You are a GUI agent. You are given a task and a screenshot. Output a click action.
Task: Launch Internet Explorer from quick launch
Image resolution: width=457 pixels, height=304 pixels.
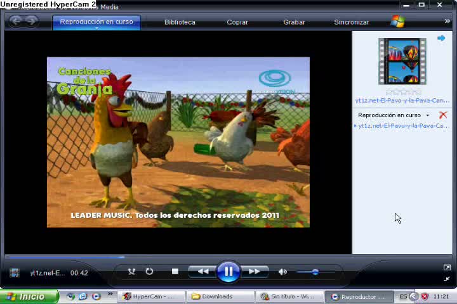83,296
